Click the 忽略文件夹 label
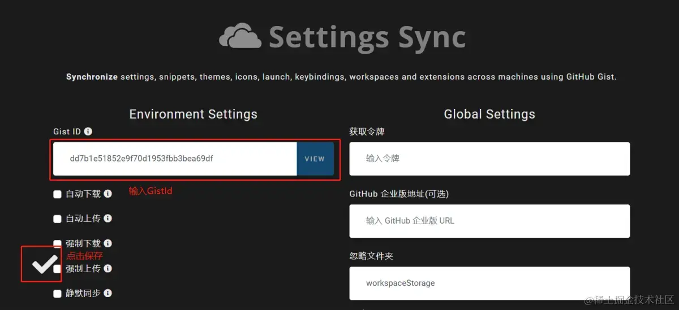Screen dimensions: 679x310 click(x=371, y=256)
